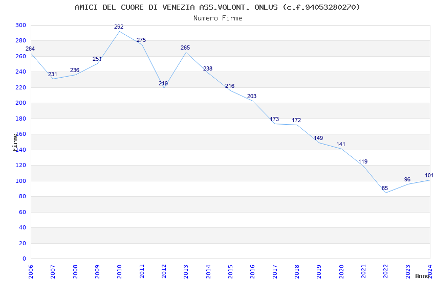
Task: Click x-axis year label 2020
Action: (341, 272)
